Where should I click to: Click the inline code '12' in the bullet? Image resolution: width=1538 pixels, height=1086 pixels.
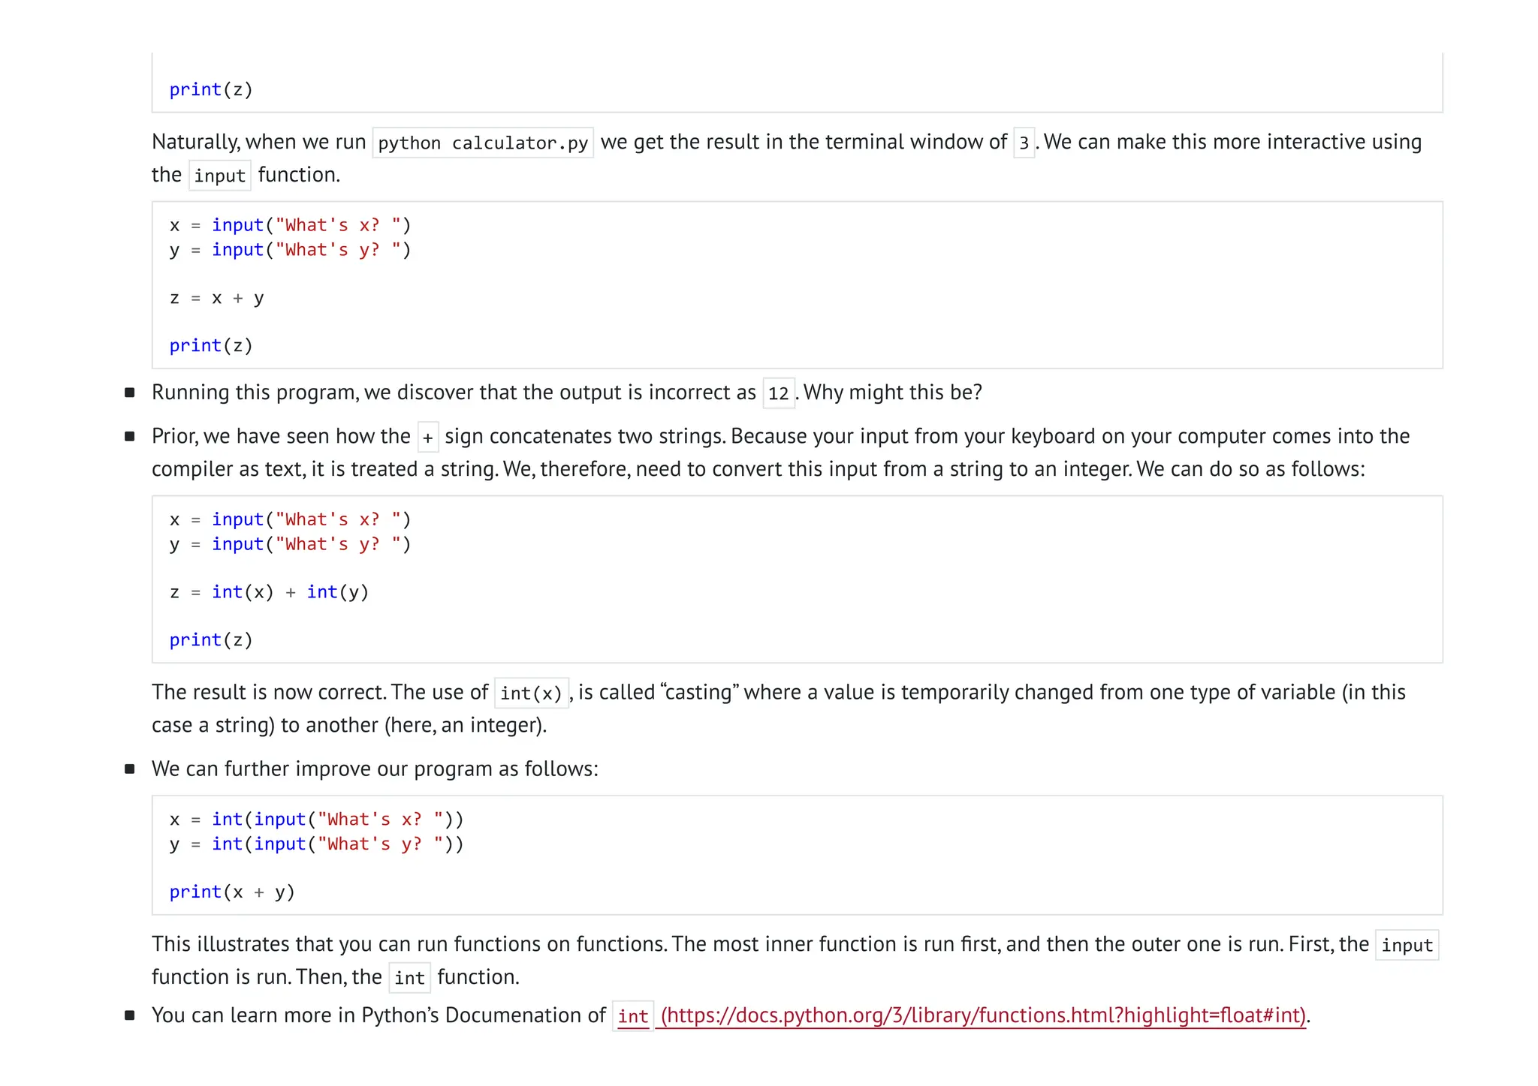point(778,393)
